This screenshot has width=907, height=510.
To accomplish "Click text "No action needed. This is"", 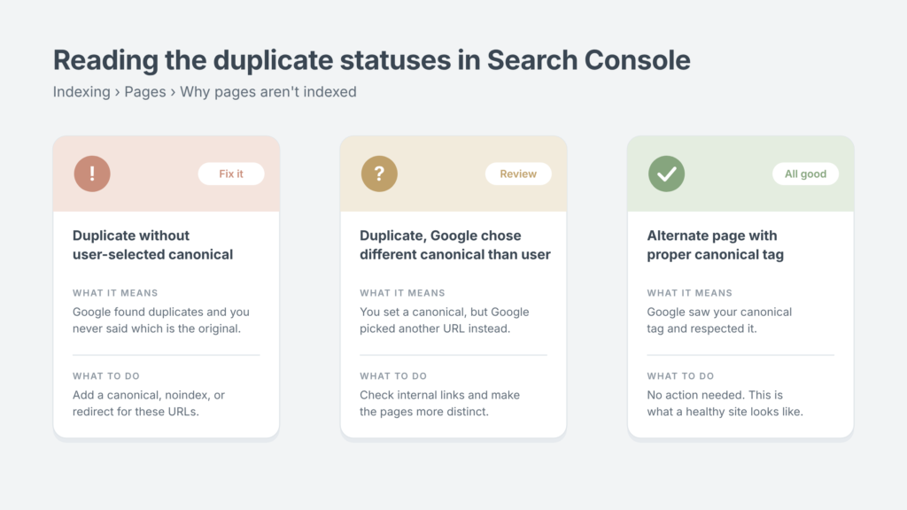I will [715, 396].
